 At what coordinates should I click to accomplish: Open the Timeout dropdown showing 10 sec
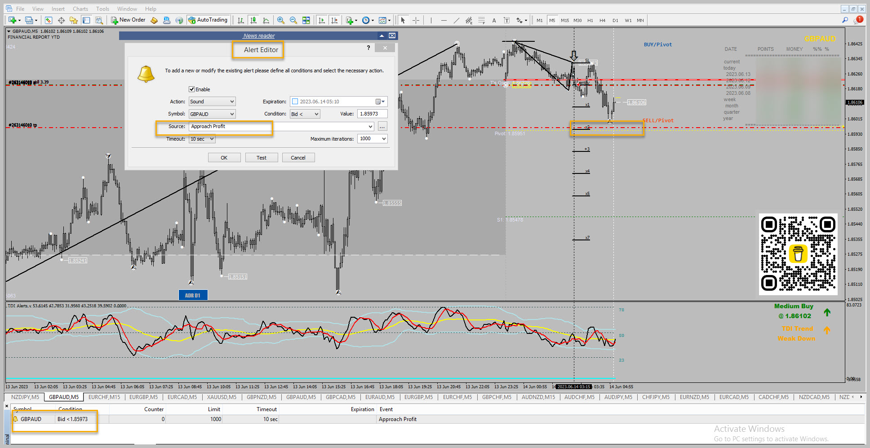coord(202,139)
